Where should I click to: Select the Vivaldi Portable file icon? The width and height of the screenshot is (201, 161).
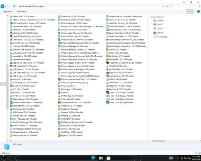point(11,86)
